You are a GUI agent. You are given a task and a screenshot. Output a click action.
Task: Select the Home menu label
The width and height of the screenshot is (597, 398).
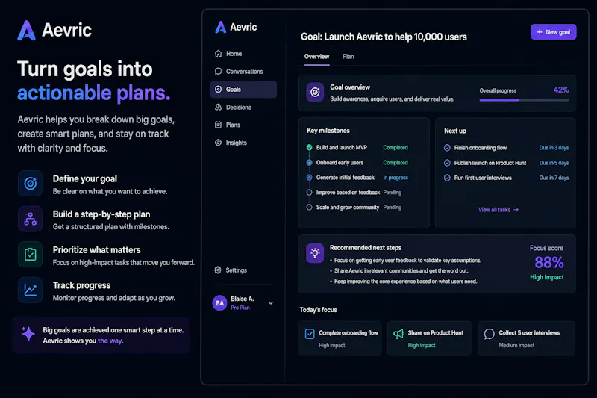pyautogui.click(x=234, y=54)
